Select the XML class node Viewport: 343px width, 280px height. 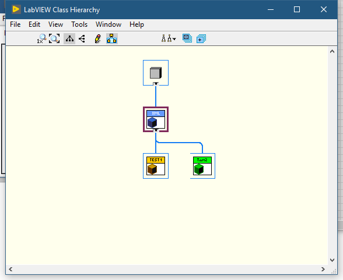click(x=156, y=119)
